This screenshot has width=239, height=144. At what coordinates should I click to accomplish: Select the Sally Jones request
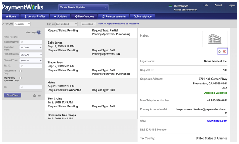(91, 48)
